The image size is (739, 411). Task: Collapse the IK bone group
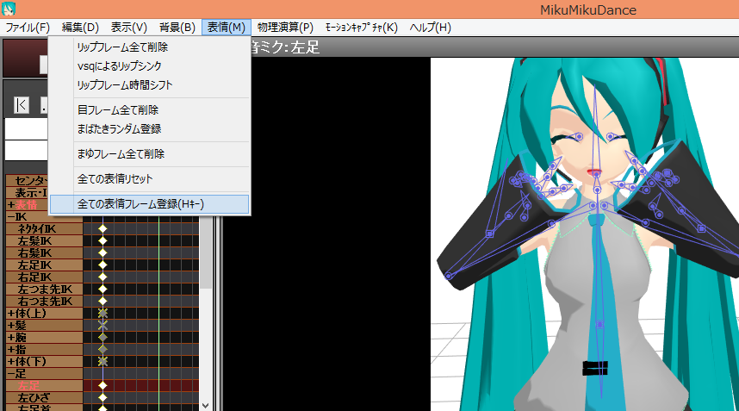click(11, 217)
